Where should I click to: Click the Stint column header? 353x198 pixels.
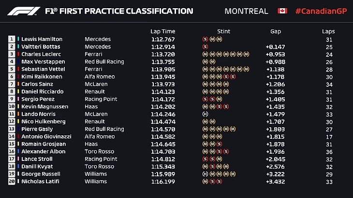tap(224, 31)
